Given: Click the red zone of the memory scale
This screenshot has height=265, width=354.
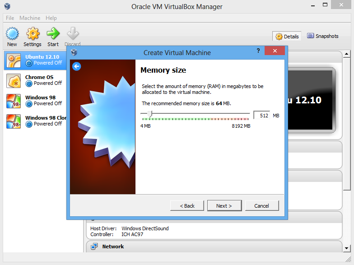Looking at the screenshot, I should (242, 119).
